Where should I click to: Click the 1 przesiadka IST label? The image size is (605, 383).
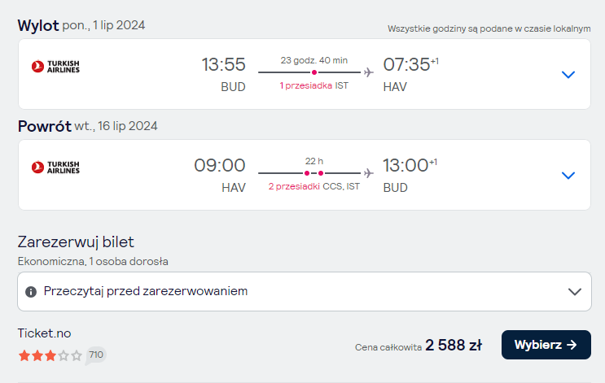click(314, 85)
